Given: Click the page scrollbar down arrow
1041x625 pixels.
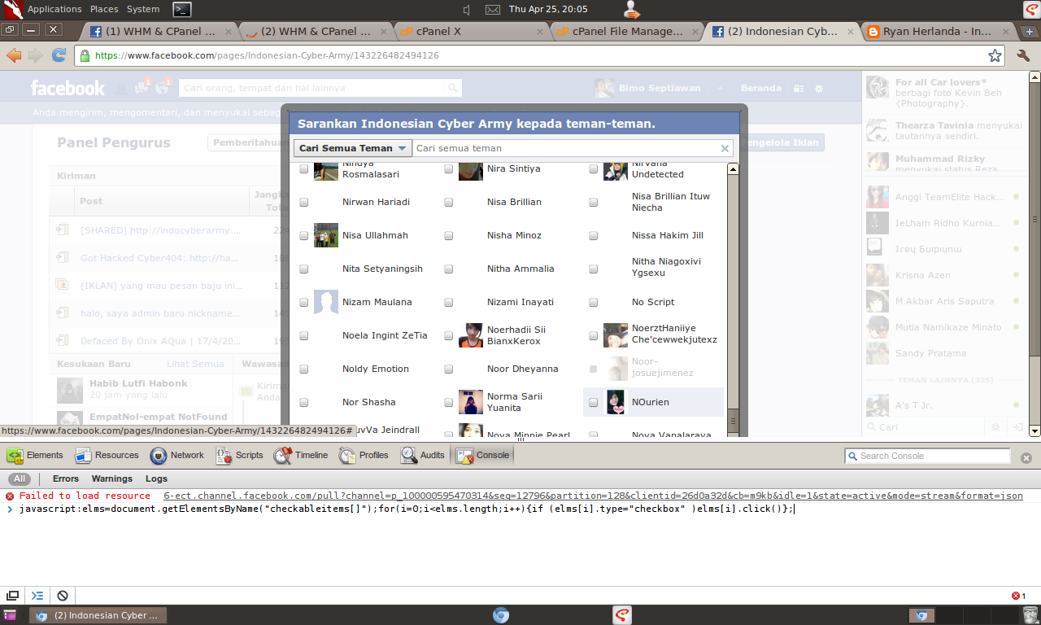Looking at the screenshot, I should [x=1034, y=431].
